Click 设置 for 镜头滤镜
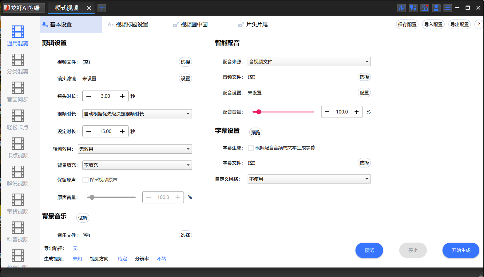Viewport: 484px width, 277px height. tap(185, 79)
